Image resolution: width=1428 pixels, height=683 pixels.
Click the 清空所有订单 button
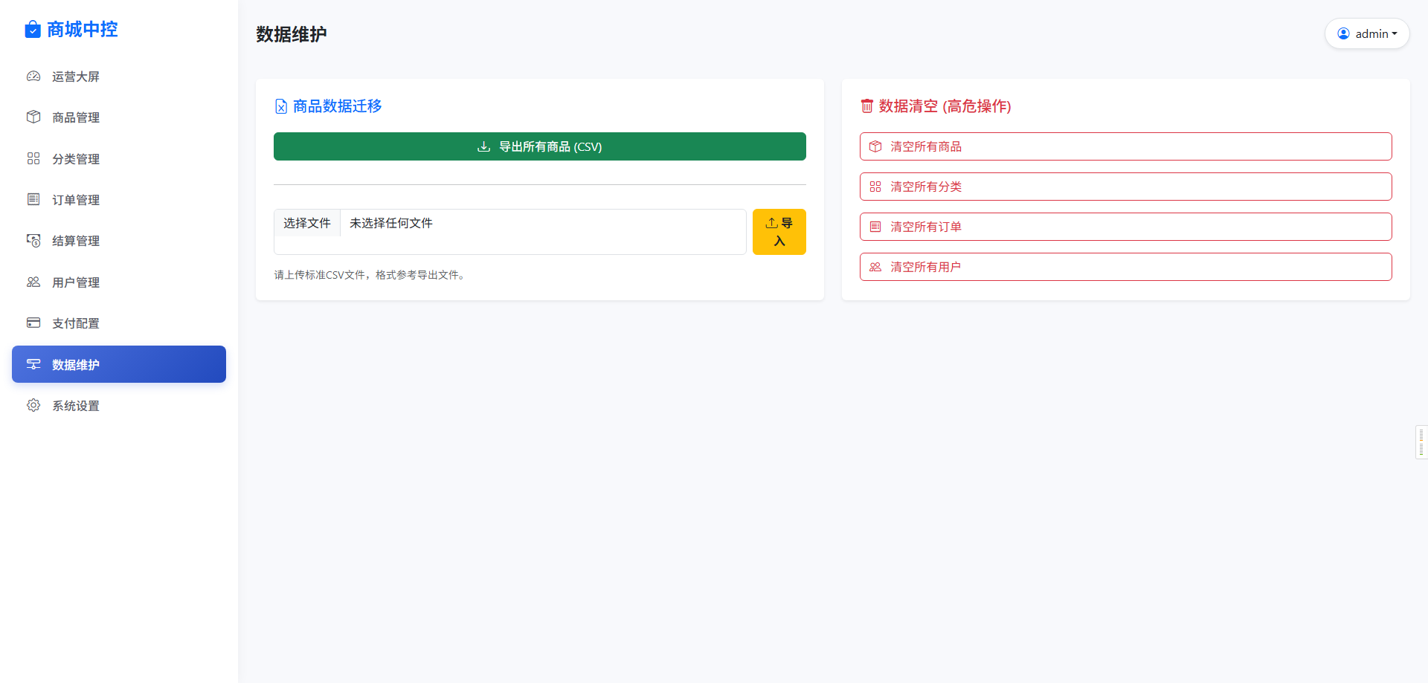tap(1126, 227)
